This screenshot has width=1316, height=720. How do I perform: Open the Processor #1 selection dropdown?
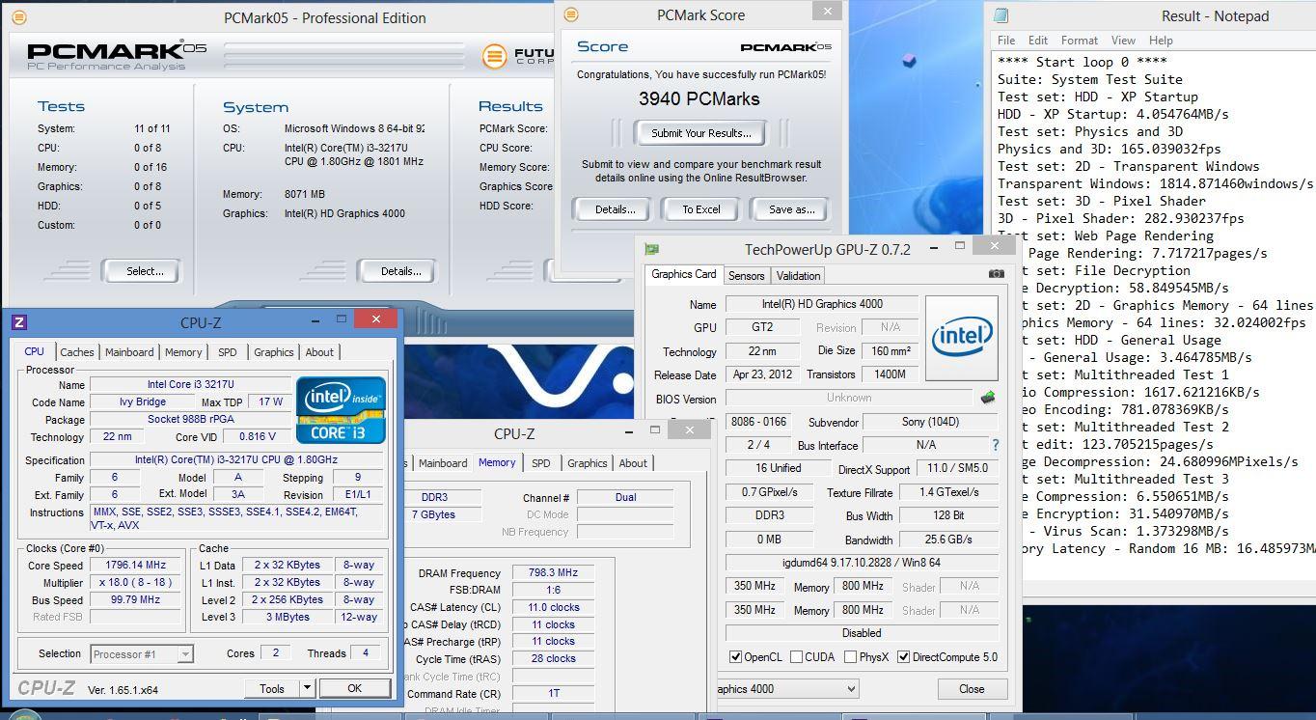tap(185, 654)
